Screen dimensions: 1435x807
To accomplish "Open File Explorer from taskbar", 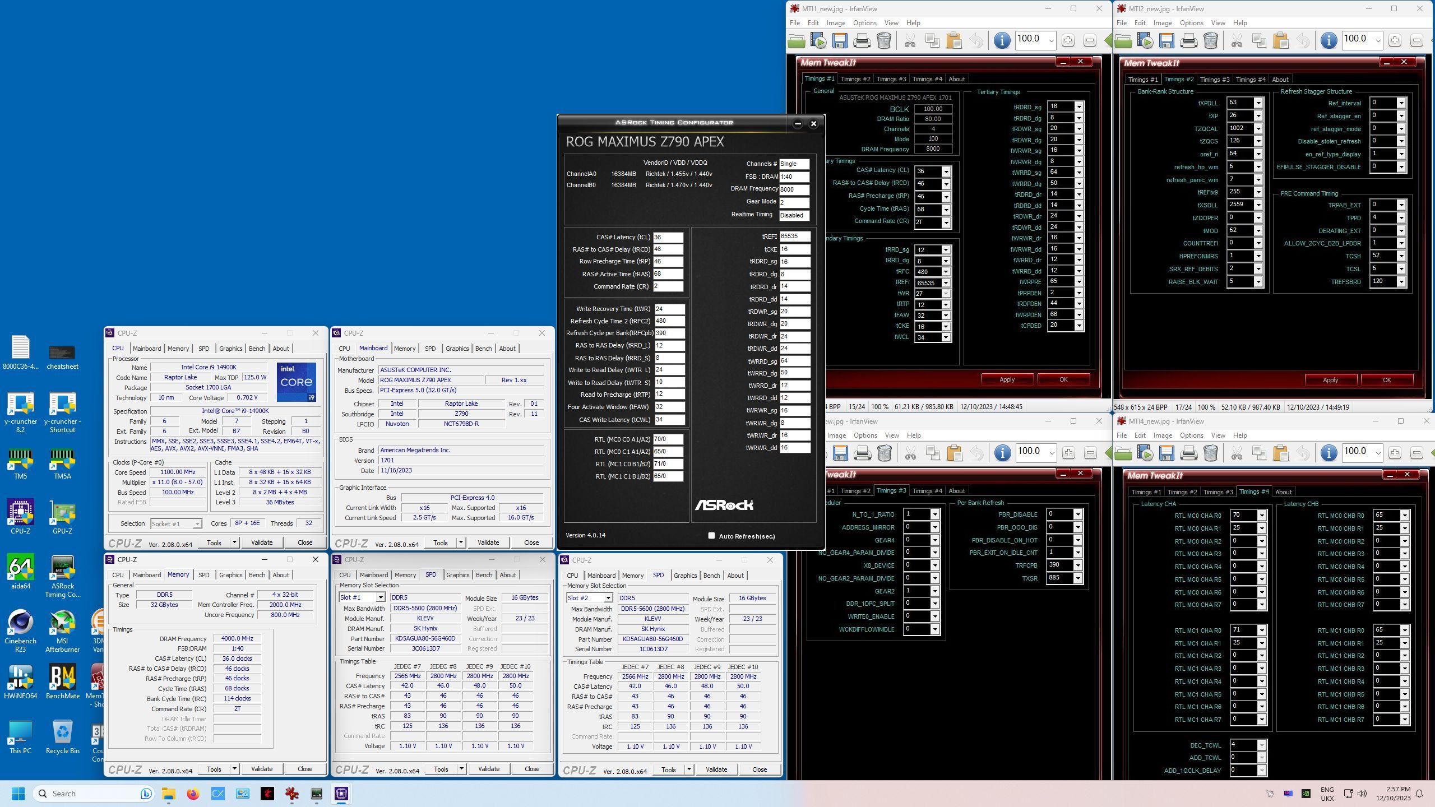I will coord(169,794).
